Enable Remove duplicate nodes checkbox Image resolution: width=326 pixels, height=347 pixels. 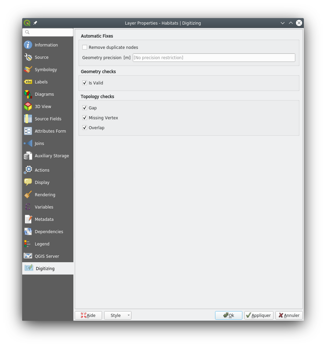tap(85, 47)
